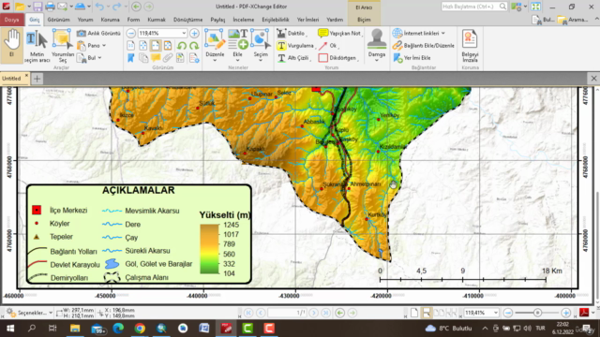Viewport: 600px width, 337px height.
Task: Click the Arama... search button
Action: point(573,20)
